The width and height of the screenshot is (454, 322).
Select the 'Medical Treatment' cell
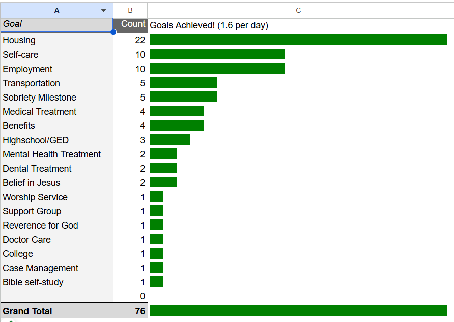(x=56, y=111)
